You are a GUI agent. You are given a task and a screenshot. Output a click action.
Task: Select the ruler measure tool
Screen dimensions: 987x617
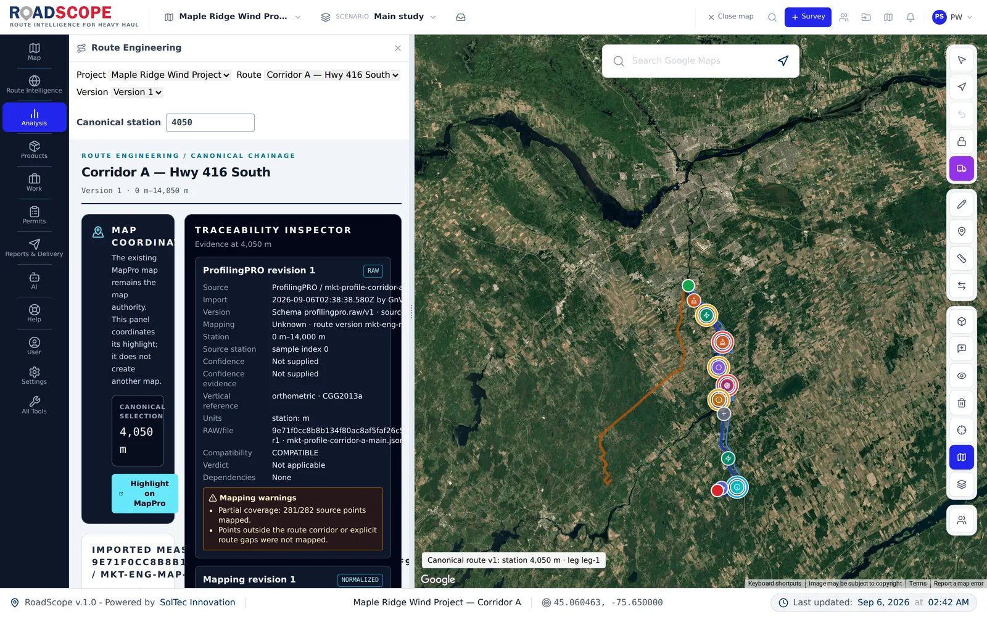click(962, 259)
